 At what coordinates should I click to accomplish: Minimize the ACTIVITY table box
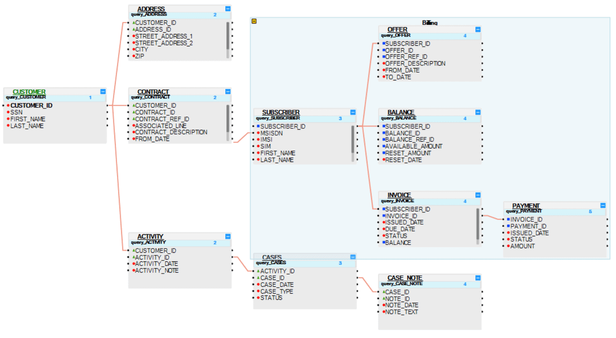pyautogui.click(x=228, y=236)
